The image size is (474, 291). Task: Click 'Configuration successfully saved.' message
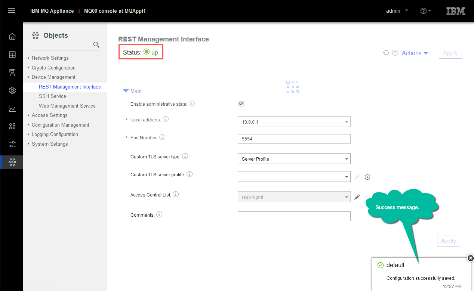[x=421, y=278]
